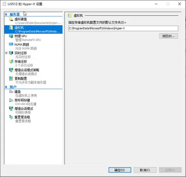
Task: Click the 增强会话模式策略 icon
Action: 11,70
